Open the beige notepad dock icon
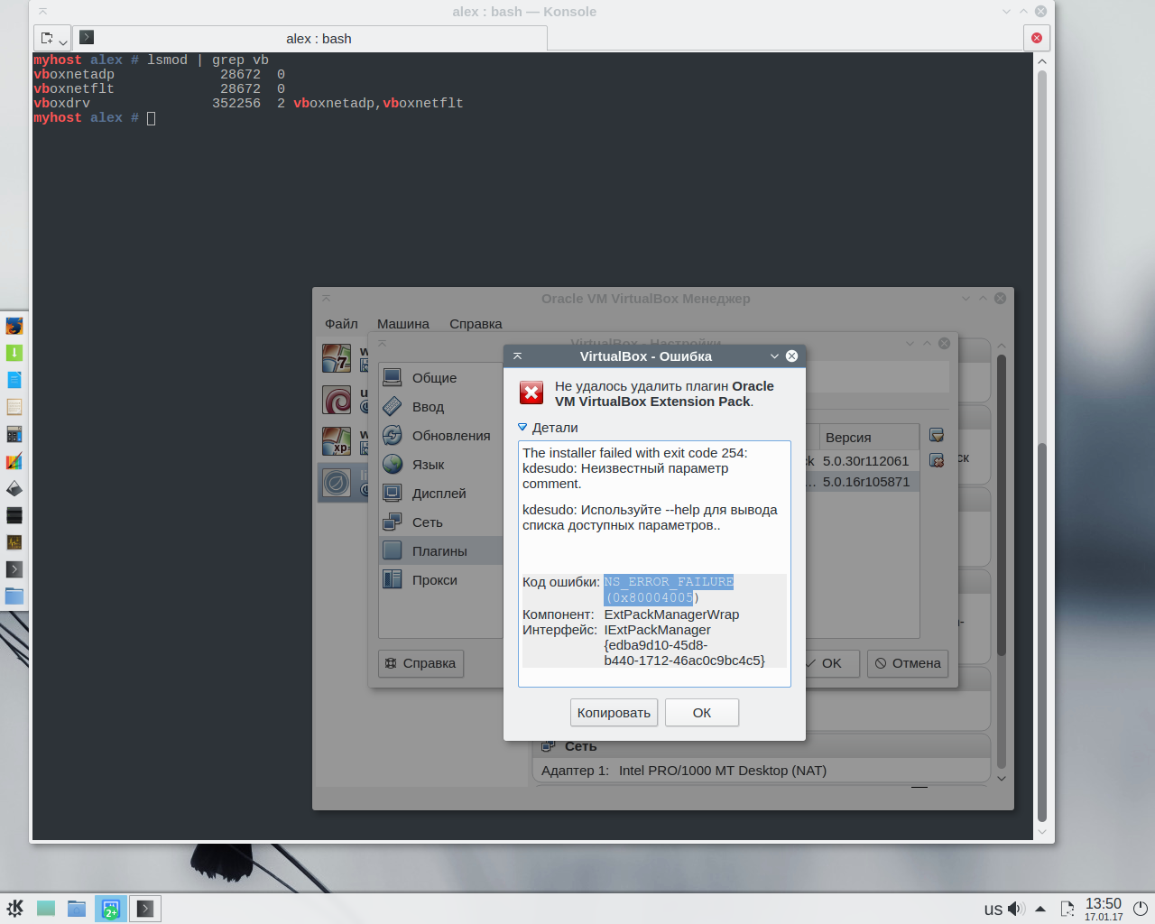Screen dimensions: 1155x924 point(14,407)
